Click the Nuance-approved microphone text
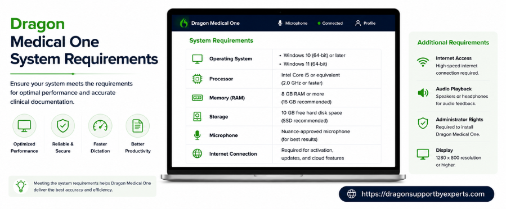Viewport: 506px width, 209px height. click(x=316, y=131)
